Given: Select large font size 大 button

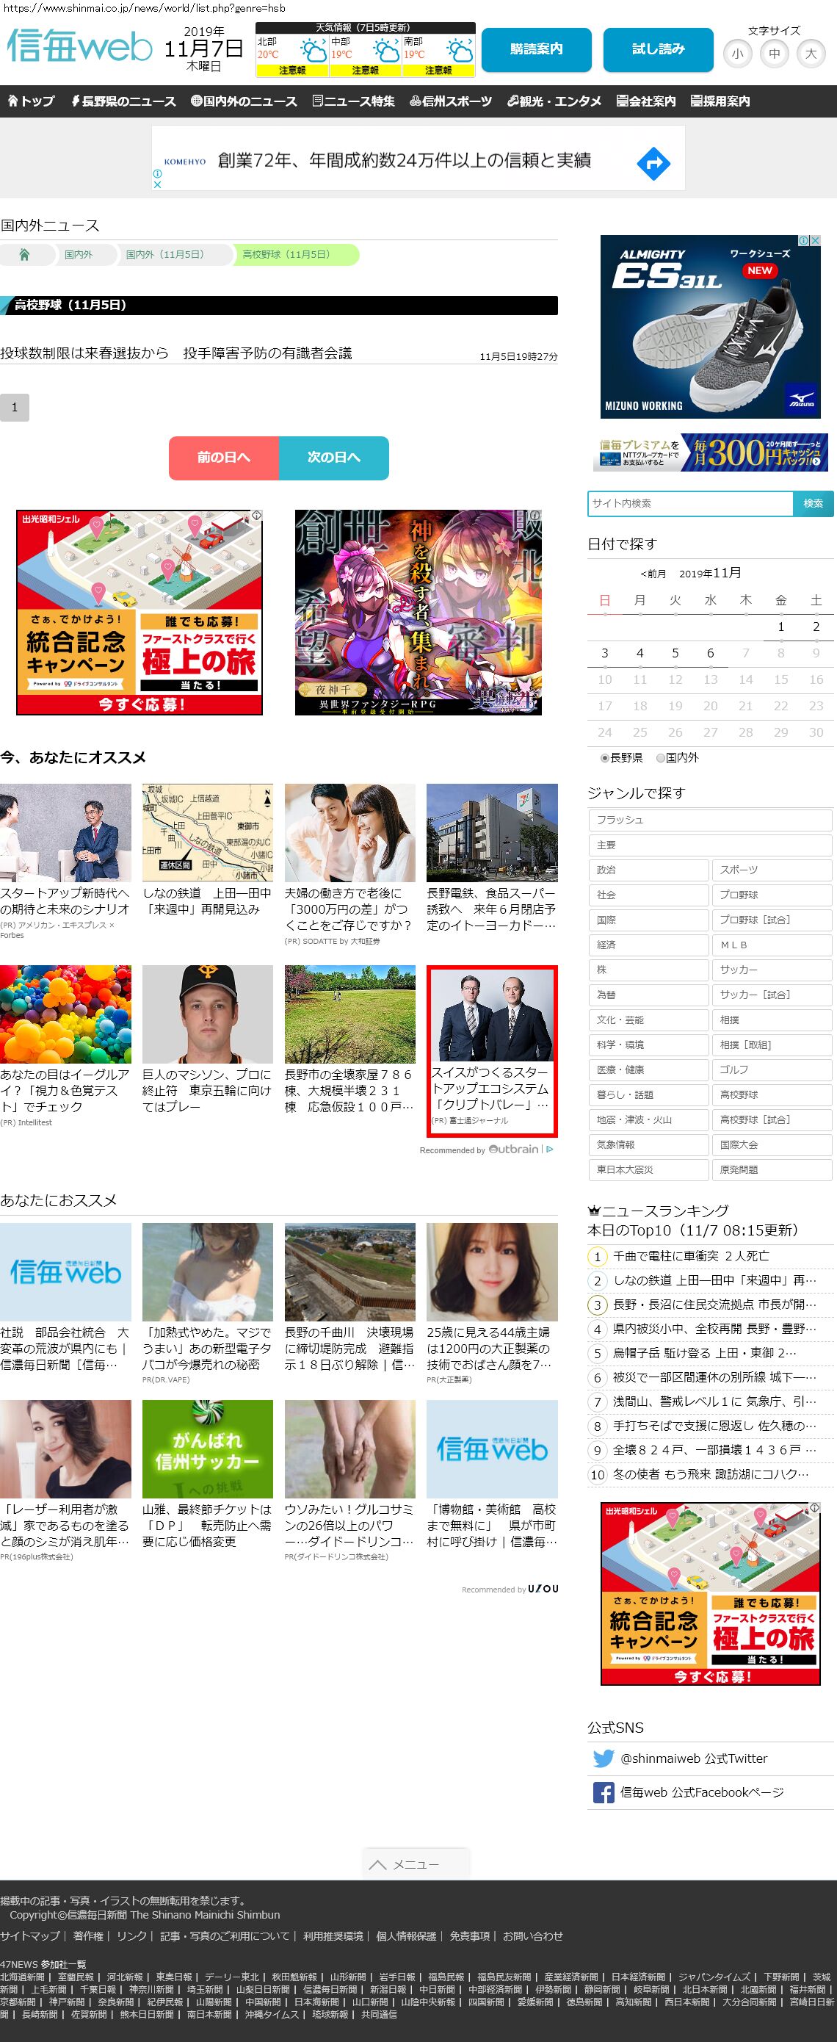Looking at the screenshot, I should 810,54.
